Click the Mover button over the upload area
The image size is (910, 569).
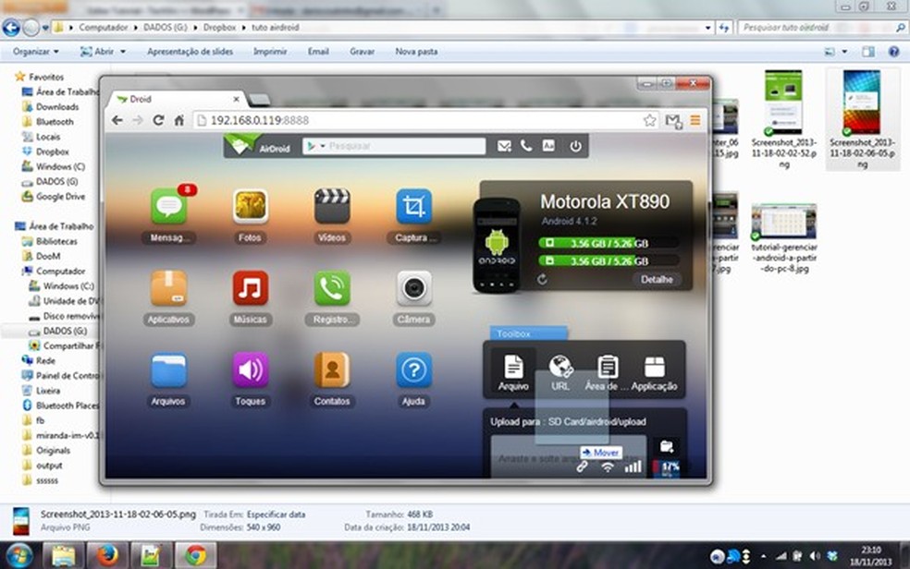click(603, 452)
